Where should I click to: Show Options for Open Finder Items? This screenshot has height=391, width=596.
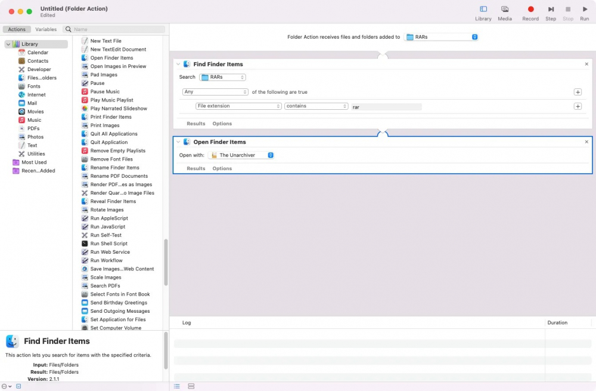click(x=222, y=169)
